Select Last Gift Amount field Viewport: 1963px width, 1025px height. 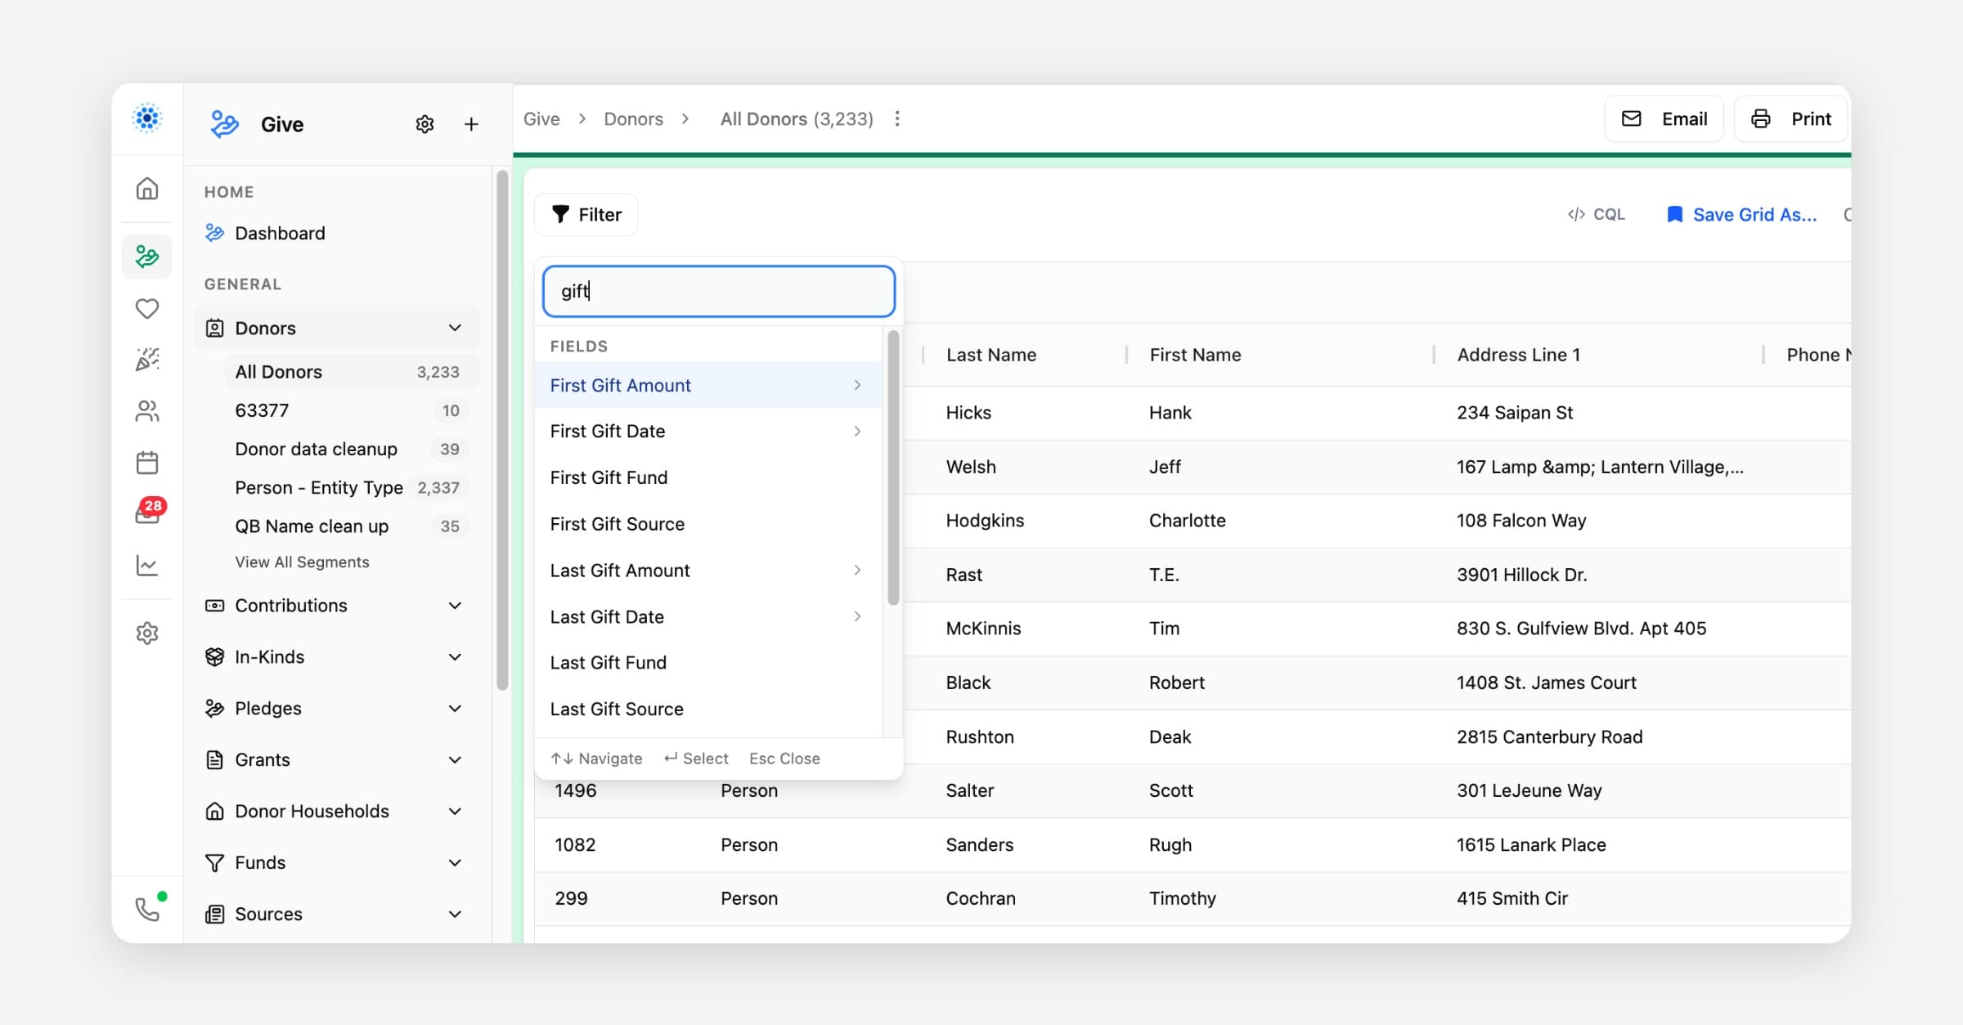[708, 571]
